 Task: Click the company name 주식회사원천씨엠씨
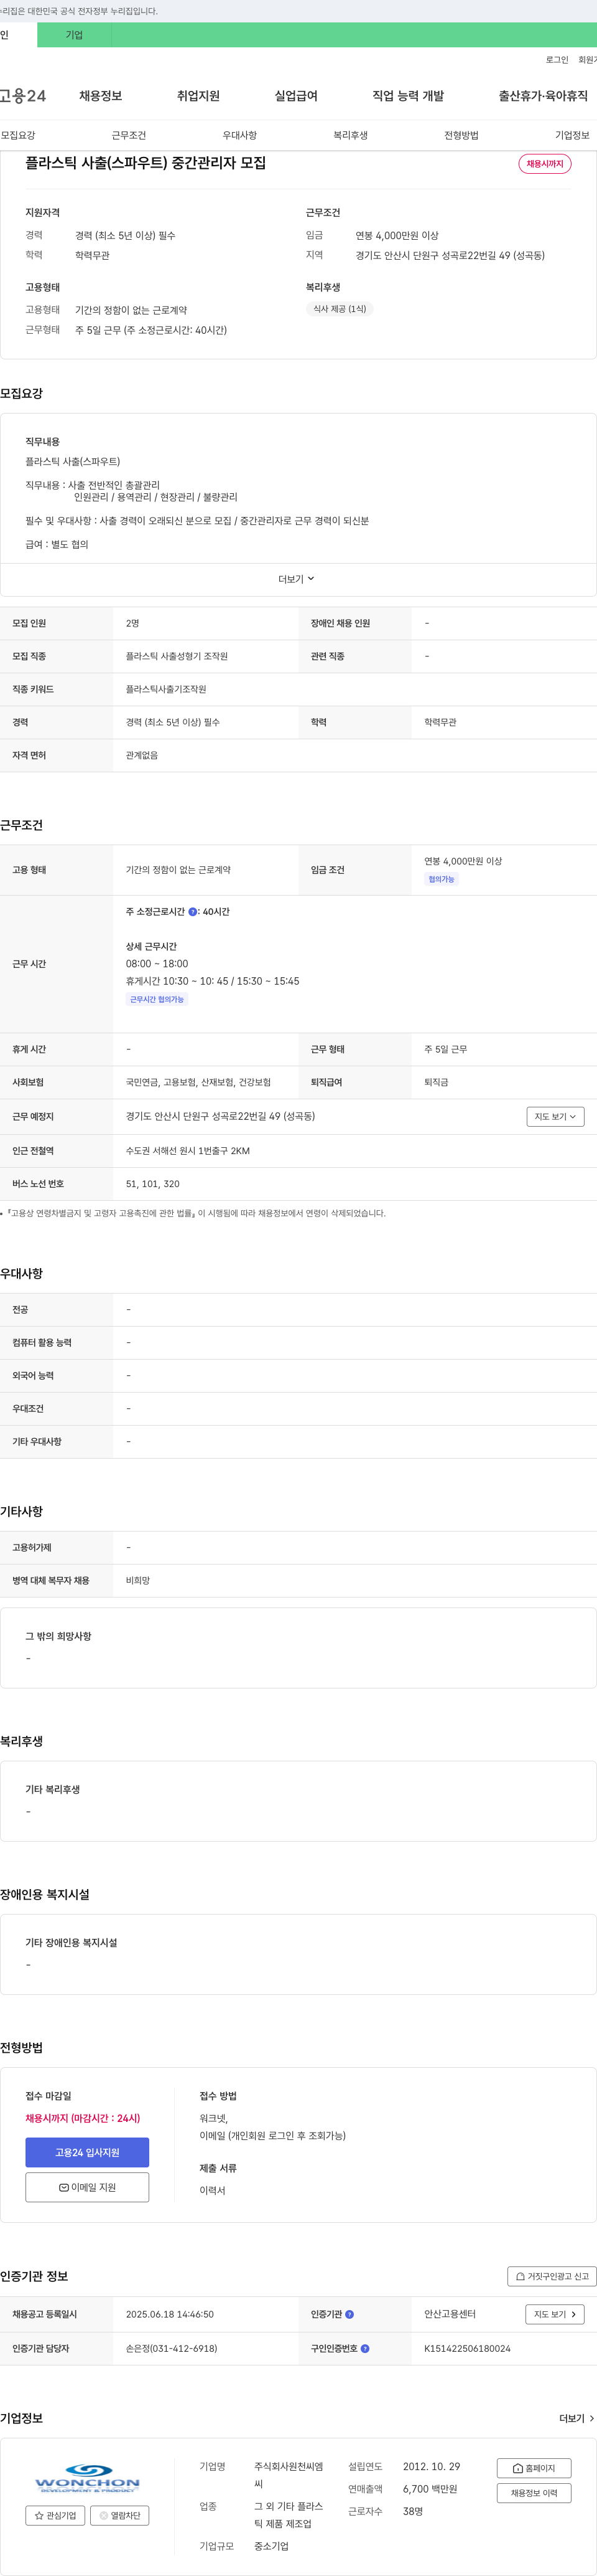click(289, 2475)
